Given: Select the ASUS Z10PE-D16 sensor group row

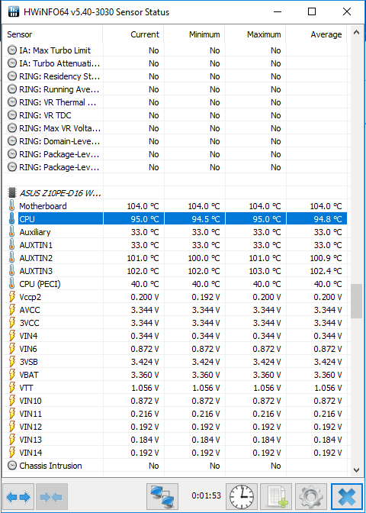Looking at the screenshot, I should point(175,192).
